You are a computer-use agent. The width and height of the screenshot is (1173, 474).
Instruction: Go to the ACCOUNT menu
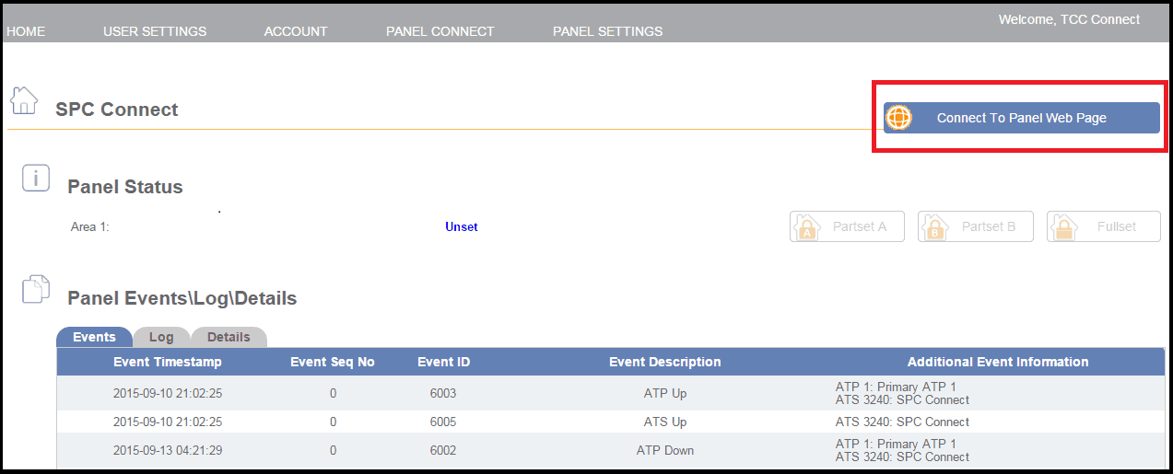pyautogui.click(x=296, y=31)
